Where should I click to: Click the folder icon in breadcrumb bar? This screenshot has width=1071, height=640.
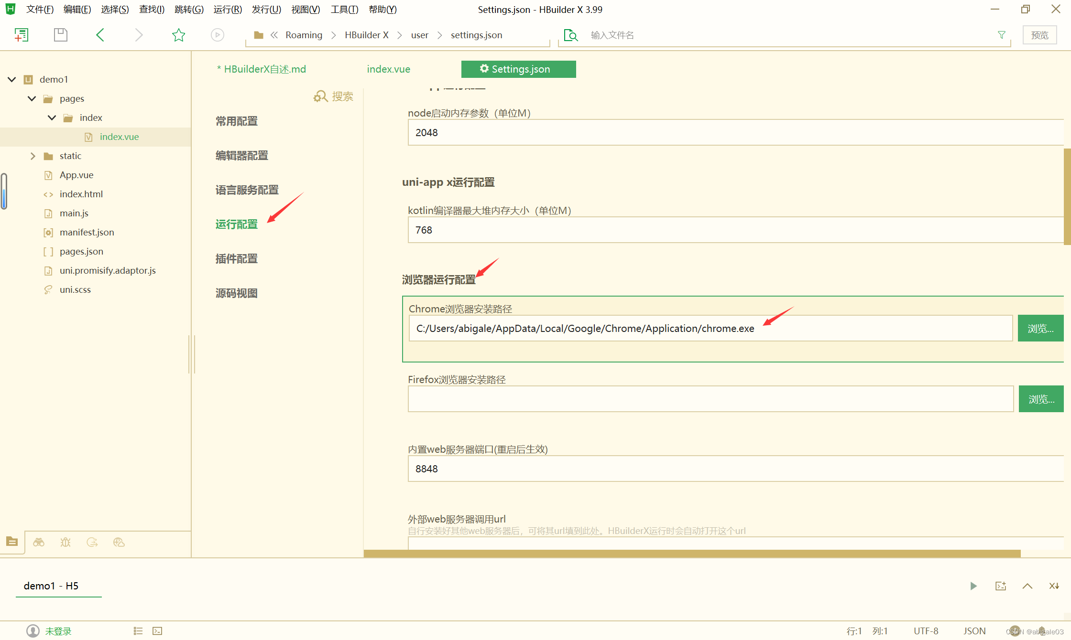coord(259,35)
